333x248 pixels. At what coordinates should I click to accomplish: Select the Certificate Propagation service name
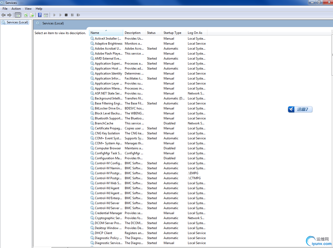(x=108, y=128)
